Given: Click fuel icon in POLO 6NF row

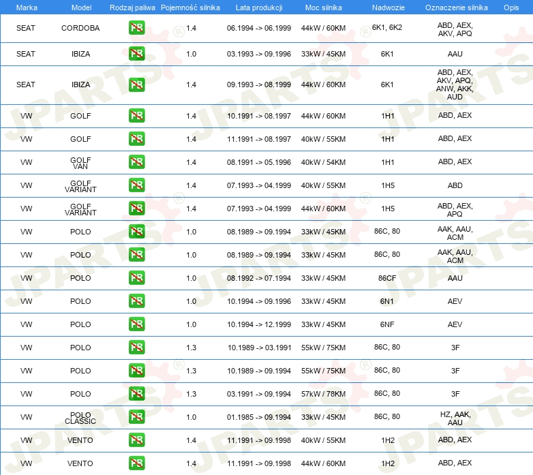Looking at the screenshot, I should click(136, 324).
